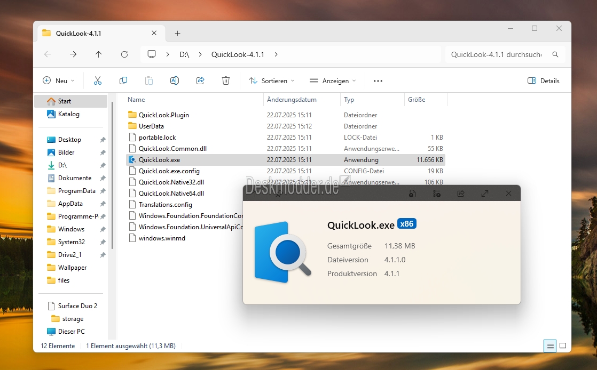Select the QuickLook.Plugin folder
Image resolution: width=597 pixels, height=370 pixels.
click(164, 115)
